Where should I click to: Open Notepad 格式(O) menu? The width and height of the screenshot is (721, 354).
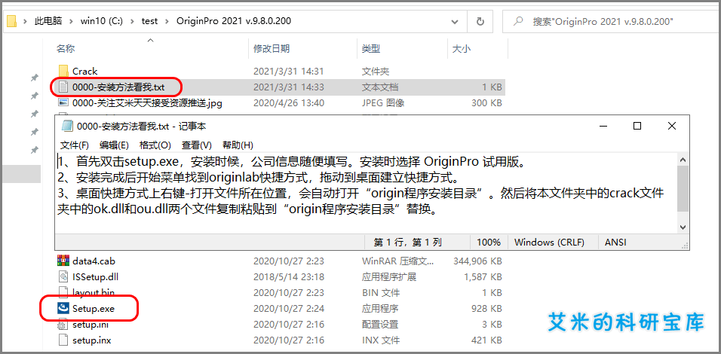(155, 145)
